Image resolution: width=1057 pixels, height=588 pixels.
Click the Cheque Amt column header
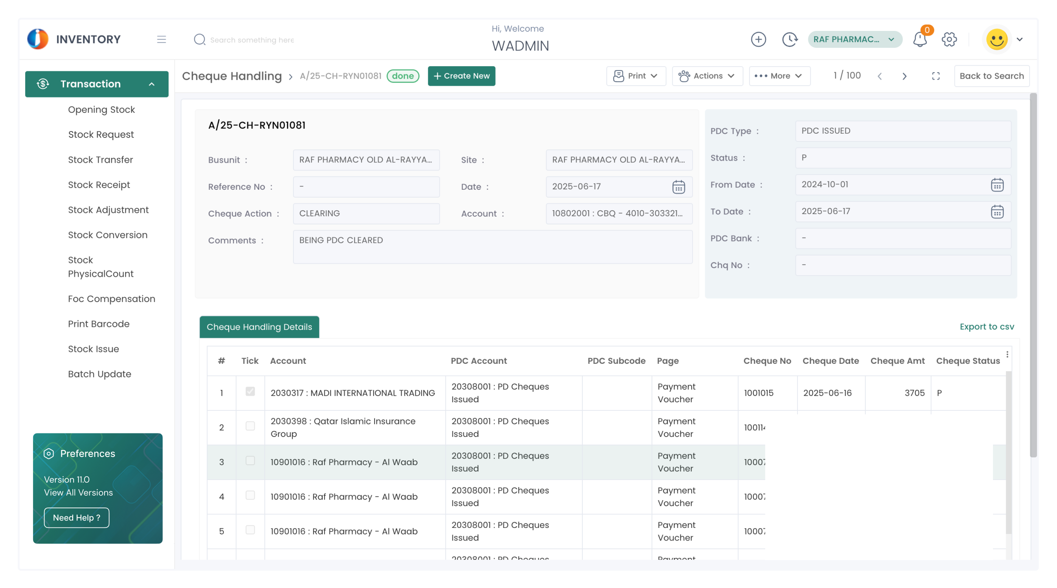[x=897, y=361]
